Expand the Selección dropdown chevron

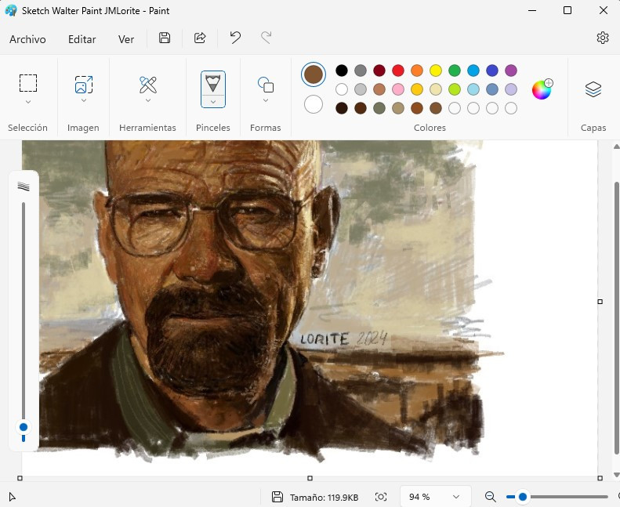click(28, 102)
